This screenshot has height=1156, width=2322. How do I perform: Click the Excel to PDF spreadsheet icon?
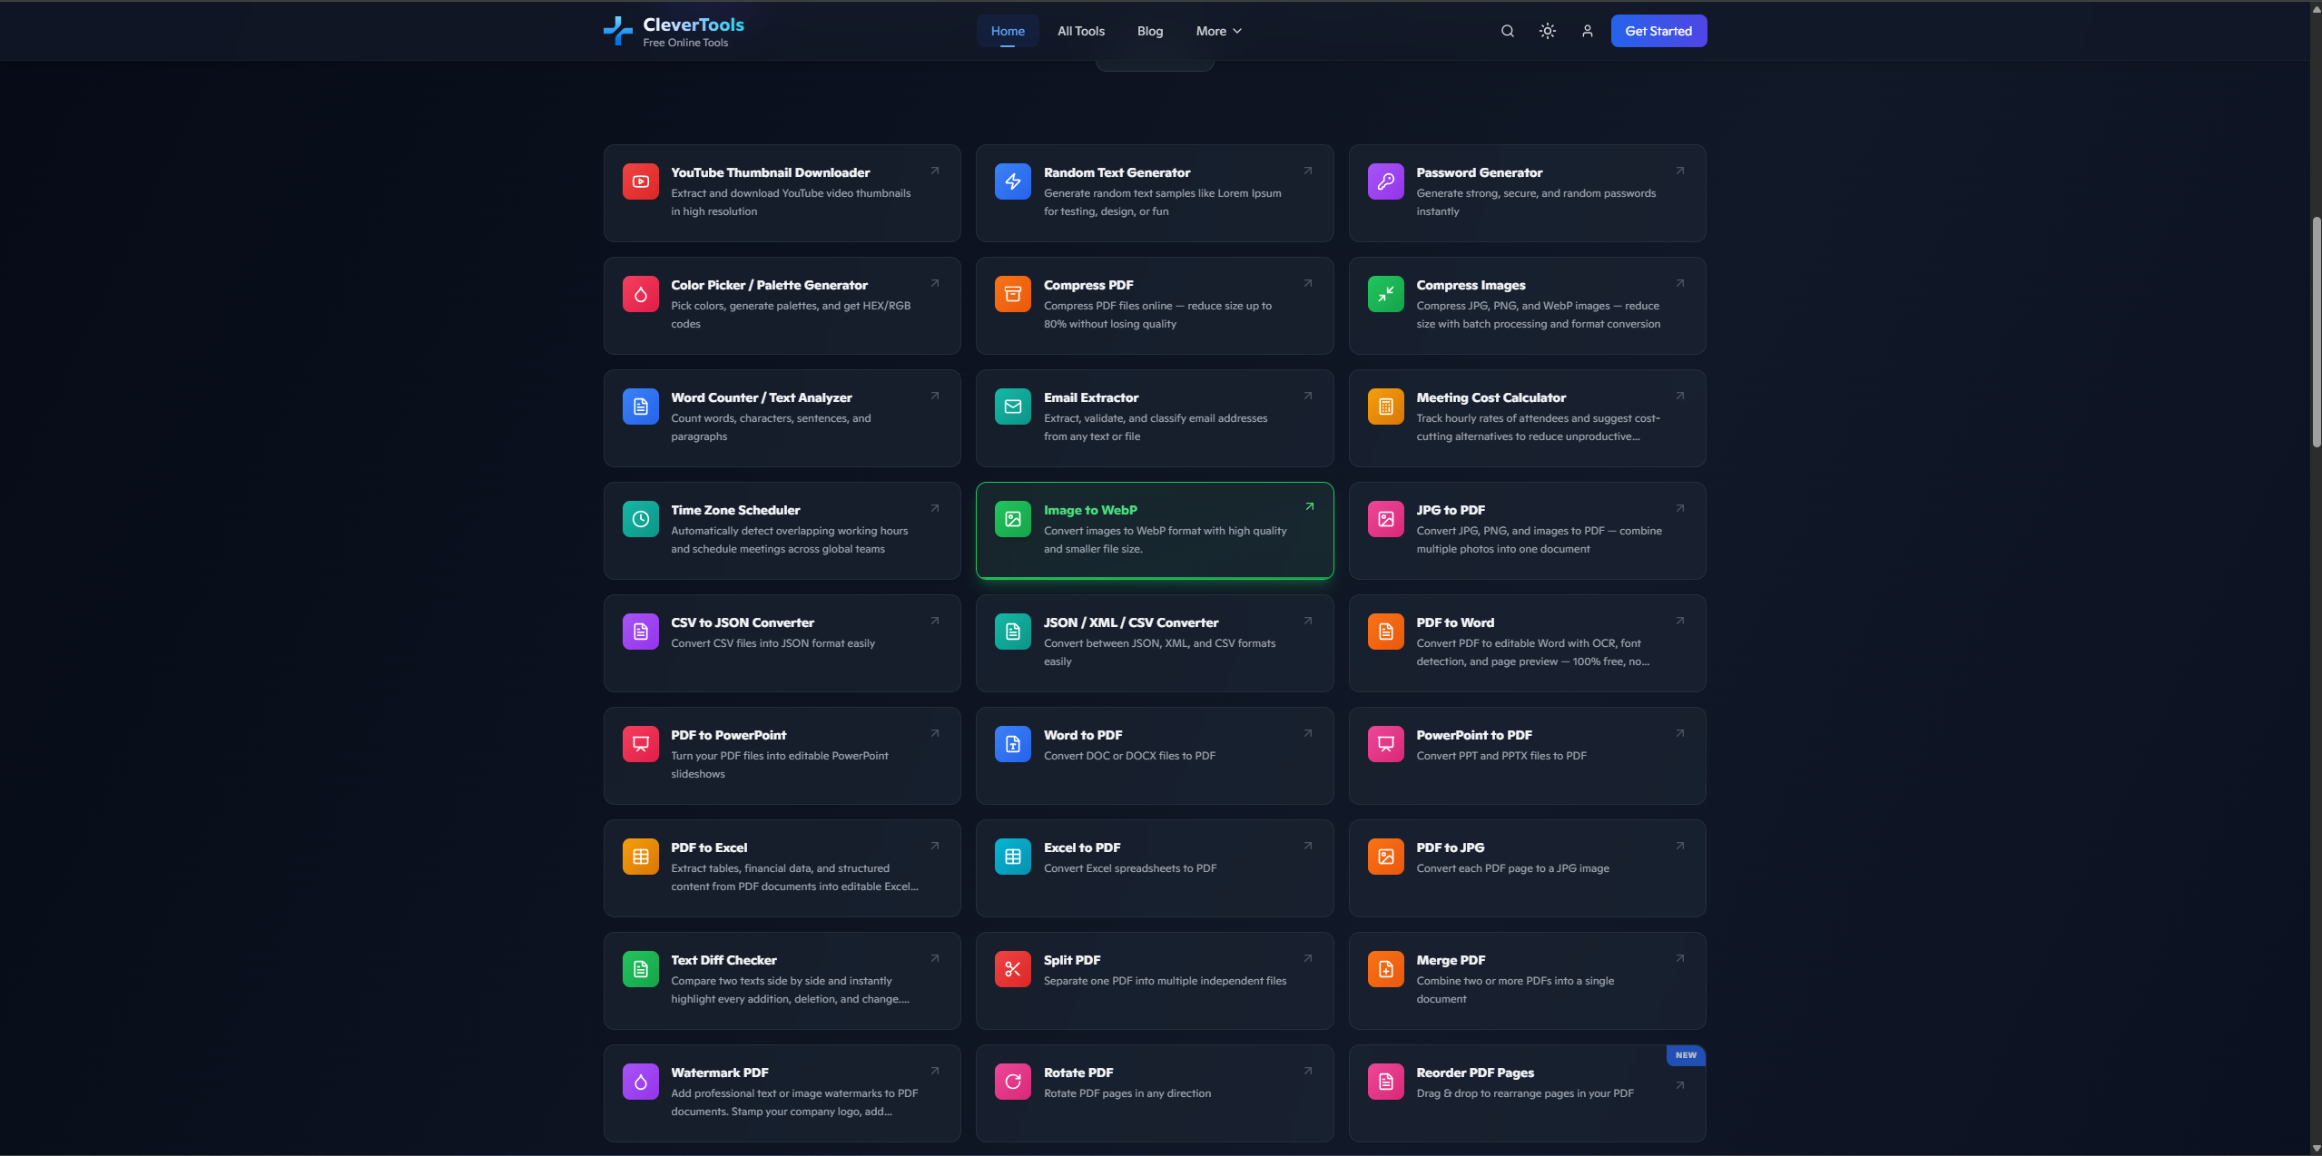tap(1011, 856)
